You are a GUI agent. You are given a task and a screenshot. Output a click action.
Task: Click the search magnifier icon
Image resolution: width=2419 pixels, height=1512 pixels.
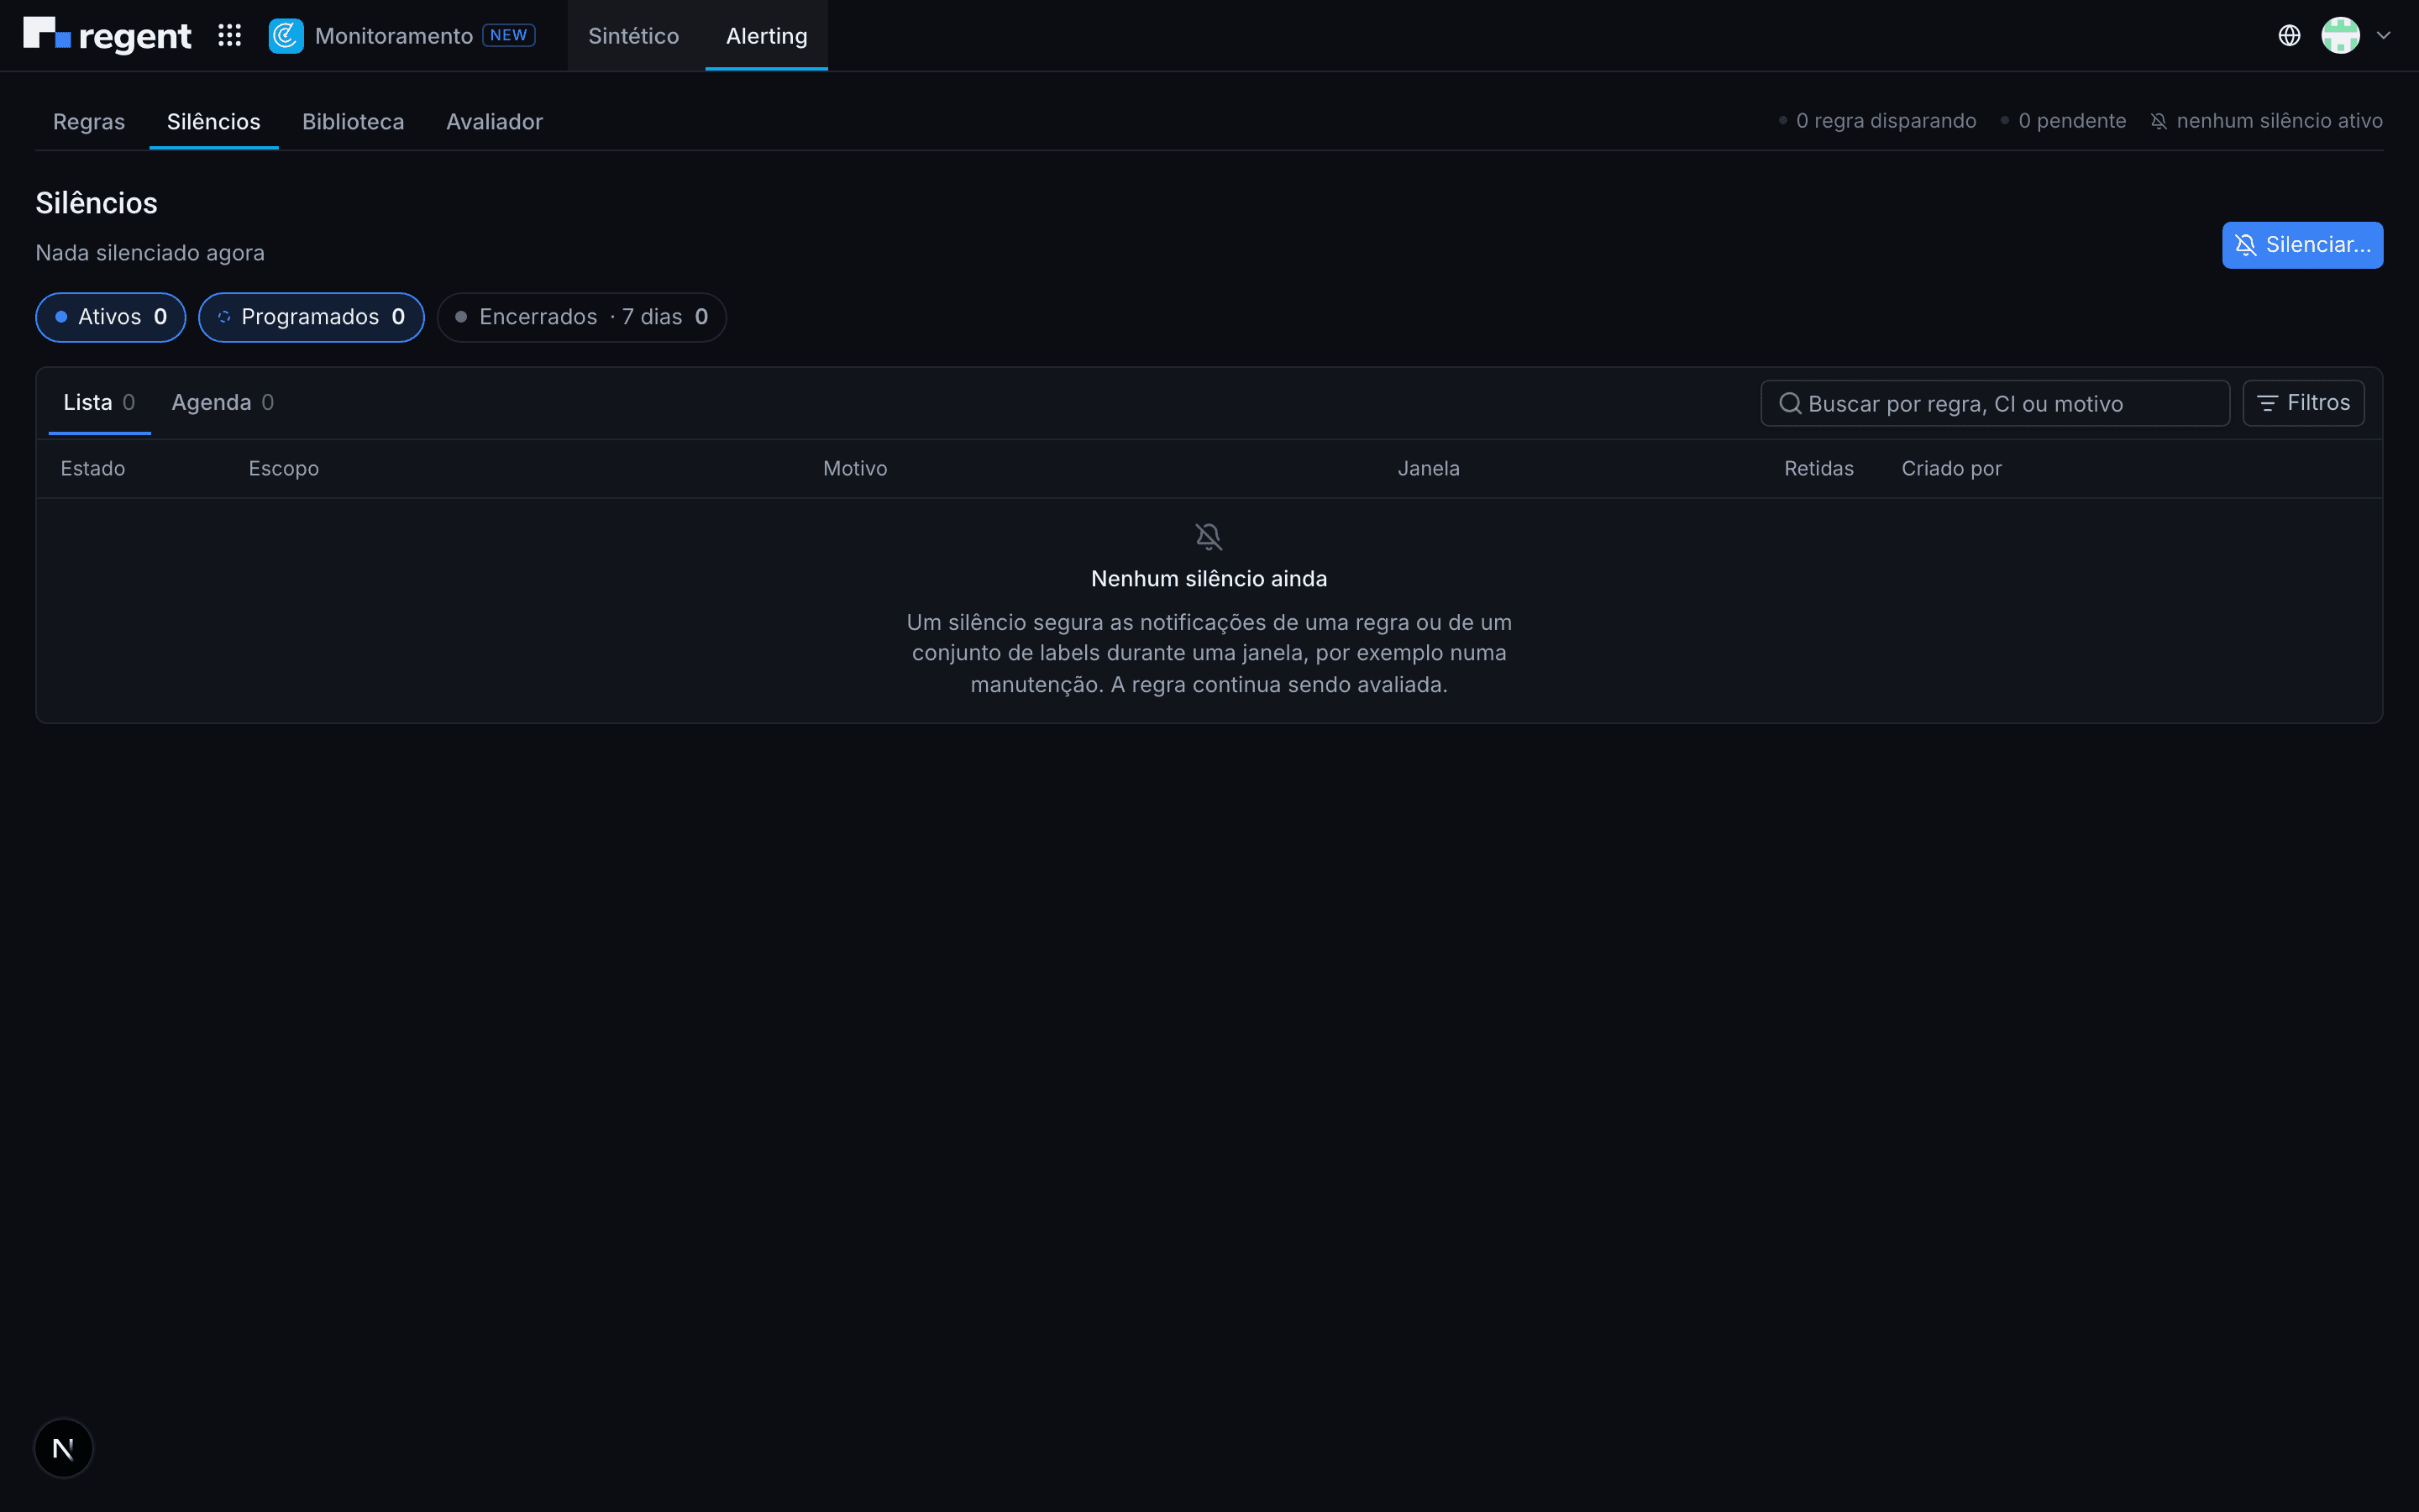(x=1790, y=403)
